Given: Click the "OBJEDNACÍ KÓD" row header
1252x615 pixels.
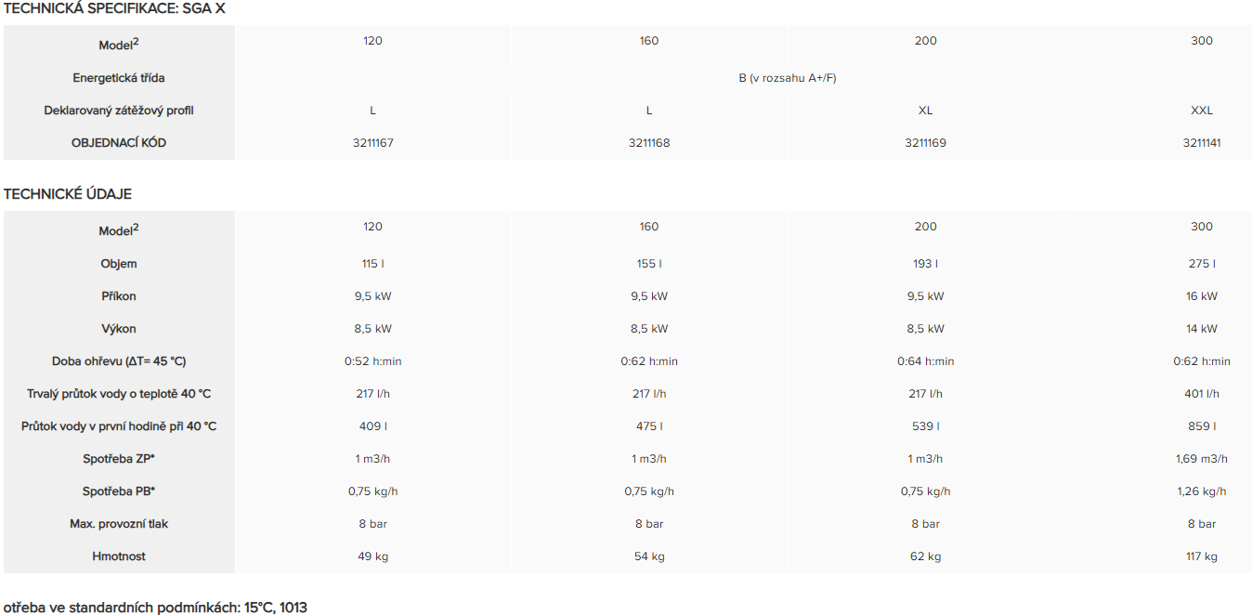Looking at the screenshot, I should click(119, 143).
